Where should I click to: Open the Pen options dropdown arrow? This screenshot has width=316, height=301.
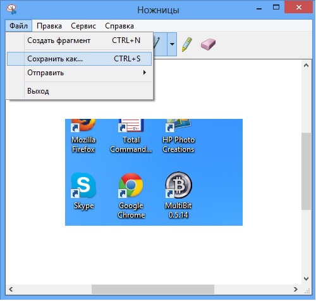point(172,44)
